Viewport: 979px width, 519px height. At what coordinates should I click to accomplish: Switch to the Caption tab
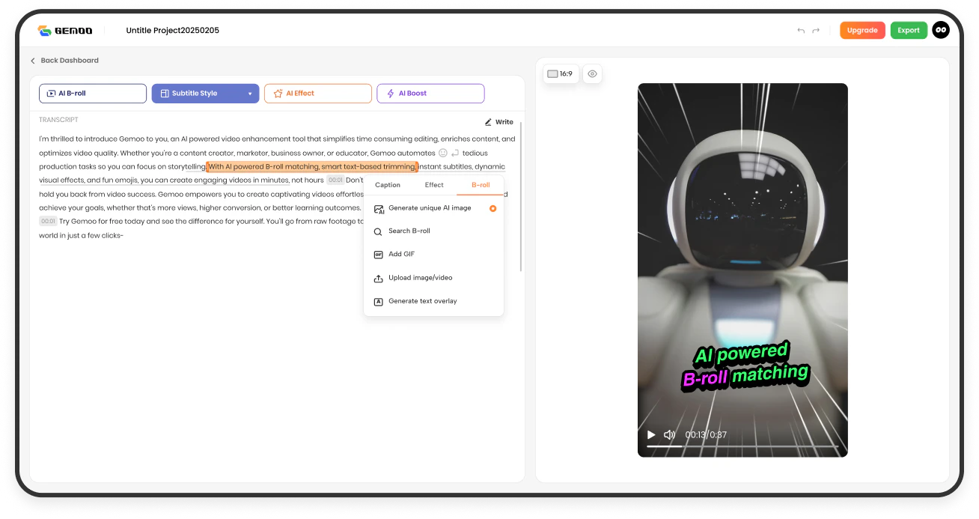click(x=387, y=184)
